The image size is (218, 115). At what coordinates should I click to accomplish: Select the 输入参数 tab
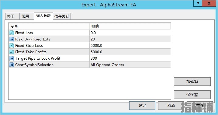43,16
